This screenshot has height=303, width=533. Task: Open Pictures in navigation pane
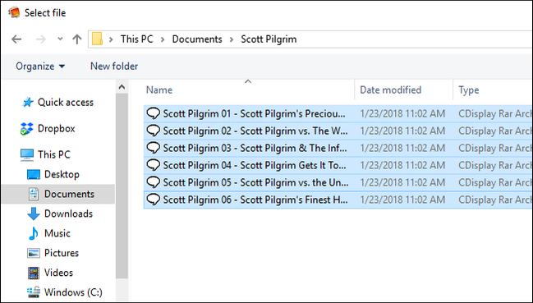pyautogui.click(x=62, y=253)
